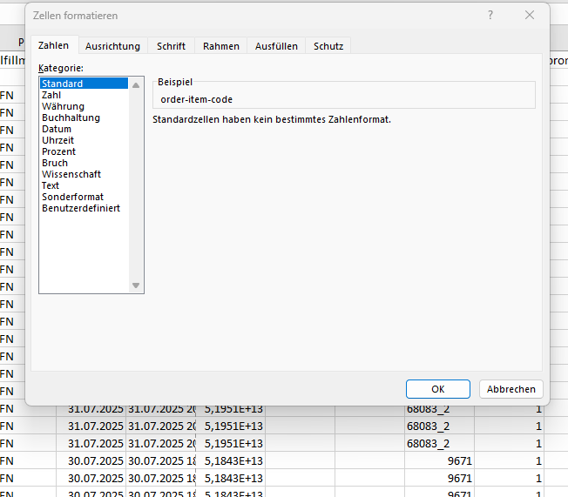Screen dimensions: 568x497
Task: Close the Zellen formatieren dialog
Action: (530, 16)
